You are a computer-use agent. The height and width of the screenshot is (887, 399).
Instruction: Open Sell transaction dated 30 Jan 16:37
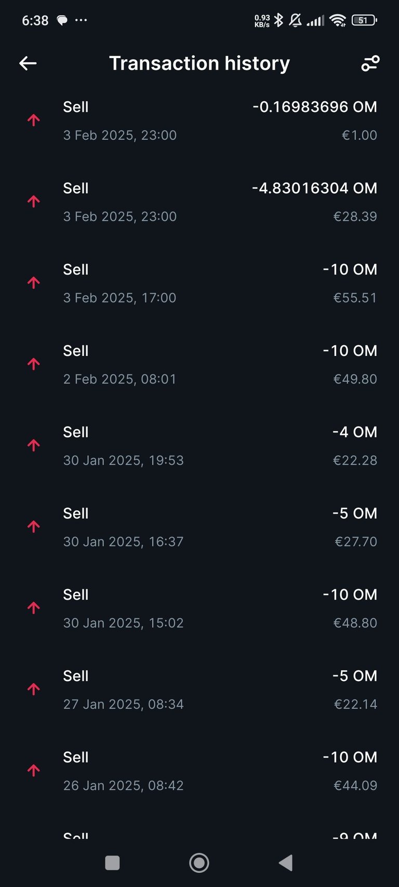pos(199,527)
